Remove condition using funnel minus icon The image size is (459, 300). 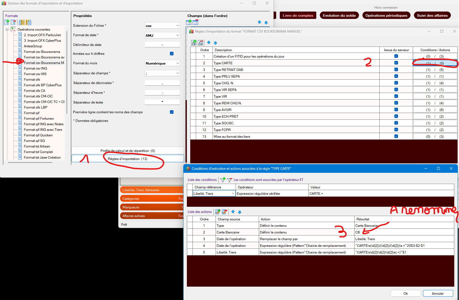[229, 180]
